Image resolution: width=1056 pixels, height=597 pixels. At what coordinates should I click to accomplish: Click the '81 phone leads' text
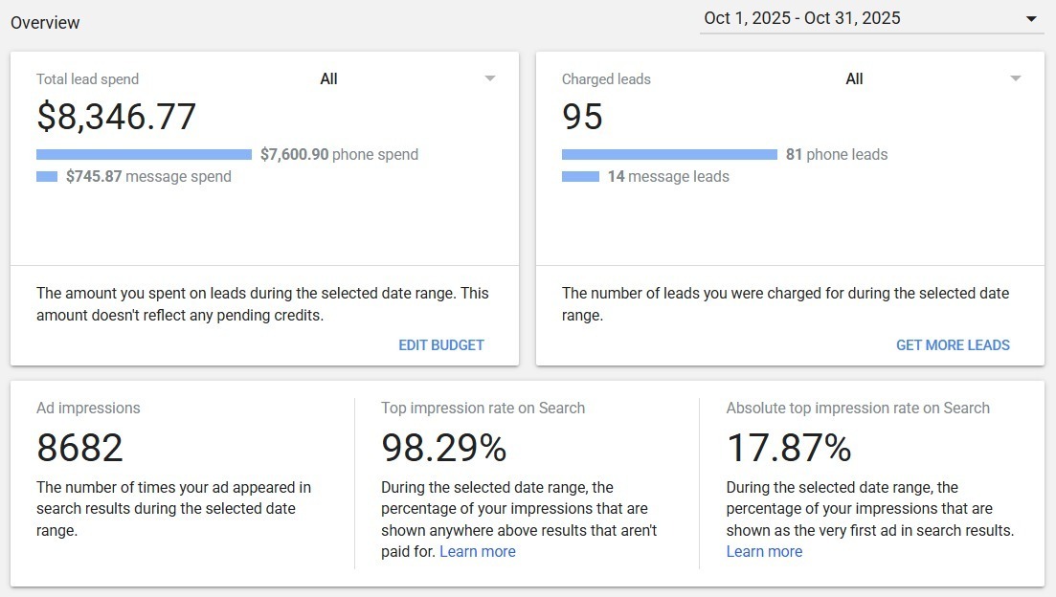[837, 155]
